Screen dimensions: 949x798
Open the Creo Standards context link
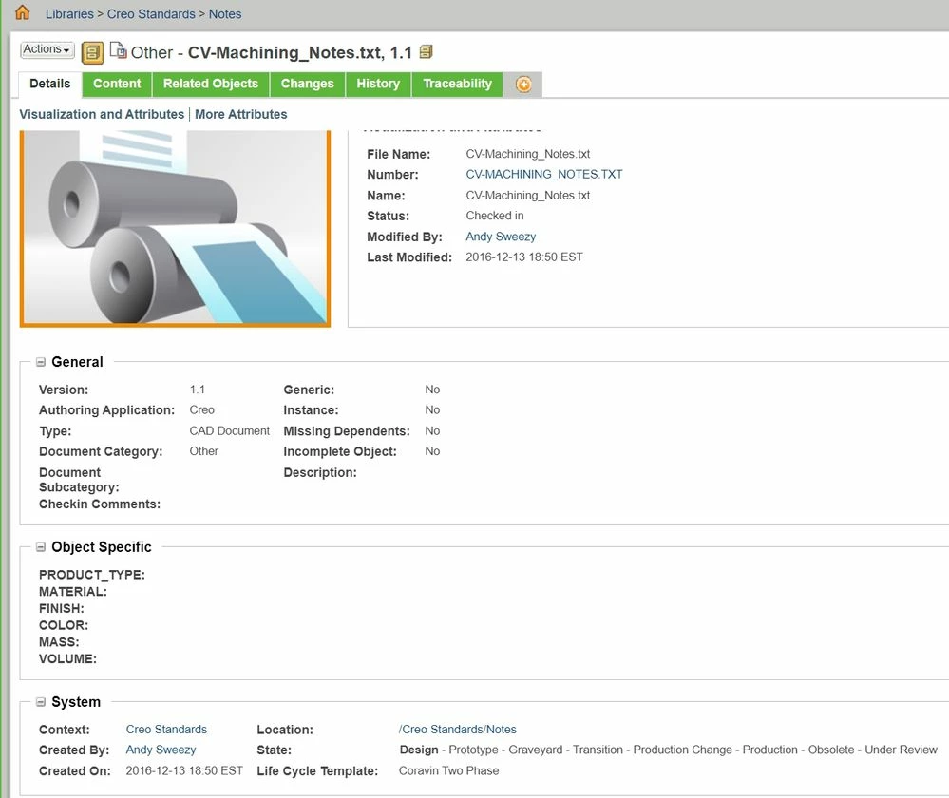166,729
